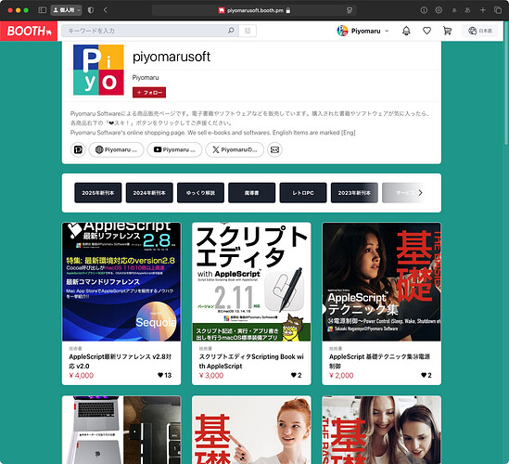The height and width of the screenshot is (464, 509).
Task: Open the 個人用 profile dropdown in Safari
Action: point(66,10)
